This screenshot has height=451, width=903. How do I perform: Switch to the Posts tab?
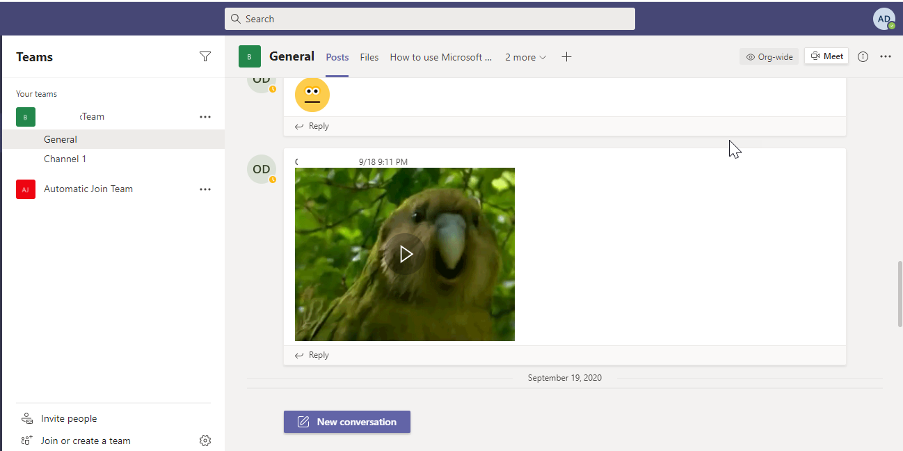(337, 57)
